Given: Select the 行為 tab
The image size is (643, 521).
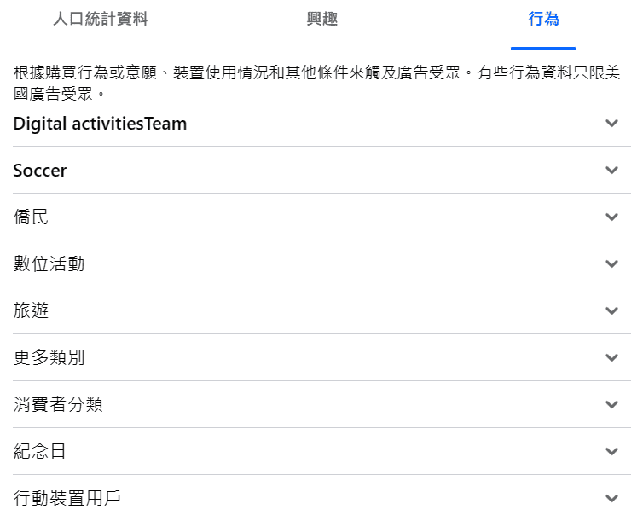Looking at the screenshot, I should tap(543, 19).
